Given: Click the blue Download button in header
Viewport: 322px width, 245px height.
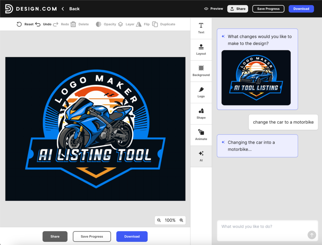Looking at the screenshot, I should [x=301, y=9].
